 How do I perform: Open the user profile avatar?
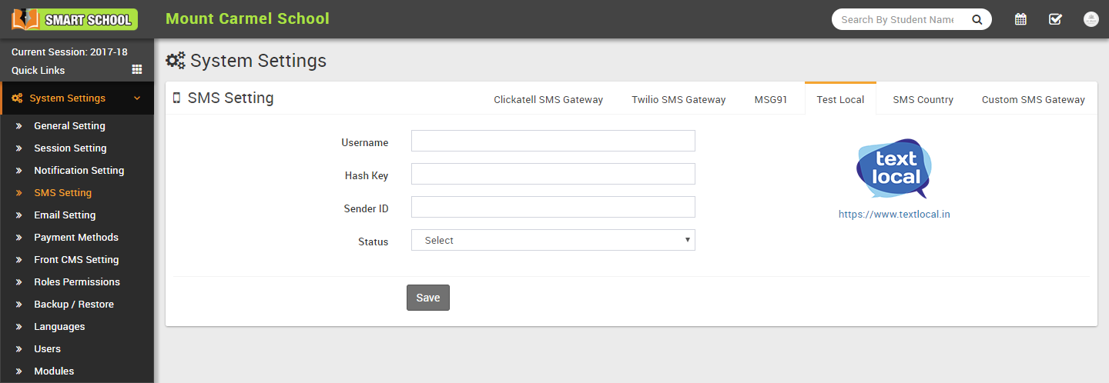(1091, 19)
